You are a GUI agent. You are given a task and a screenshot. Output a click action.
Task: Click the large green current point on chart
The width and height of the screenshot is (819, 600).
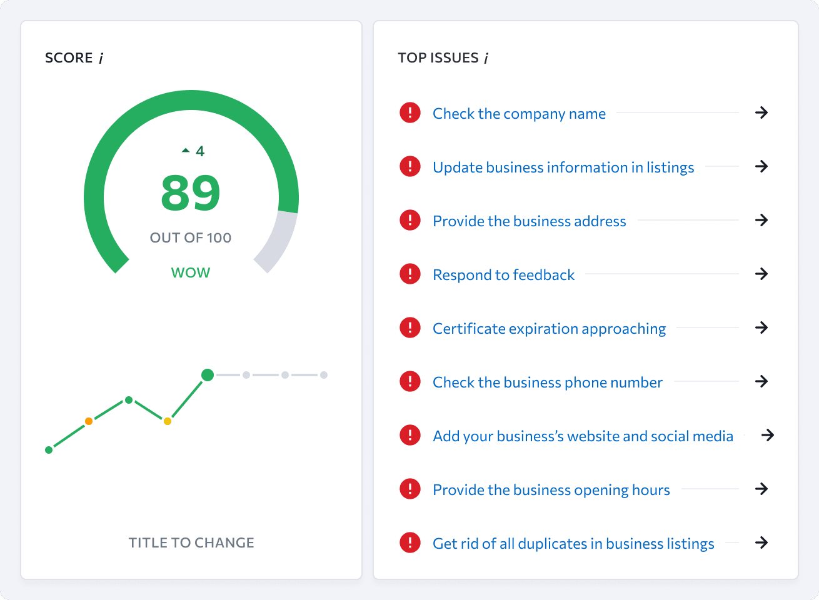coord(208,375)
